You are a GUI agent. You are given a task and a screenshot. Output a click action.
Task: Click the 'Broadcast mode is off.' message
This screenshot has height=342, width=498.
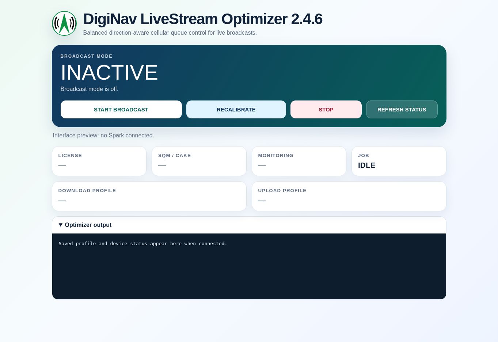90,89
